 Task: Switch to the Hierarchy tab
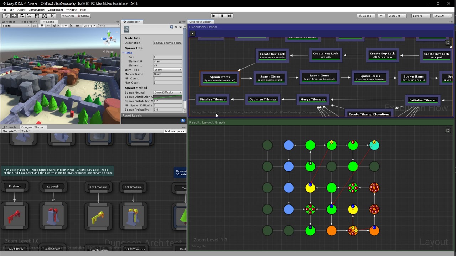(28, 22)
